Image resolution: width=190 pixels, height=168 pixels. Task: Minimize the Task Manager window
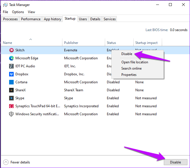click(x=158, y=5)
